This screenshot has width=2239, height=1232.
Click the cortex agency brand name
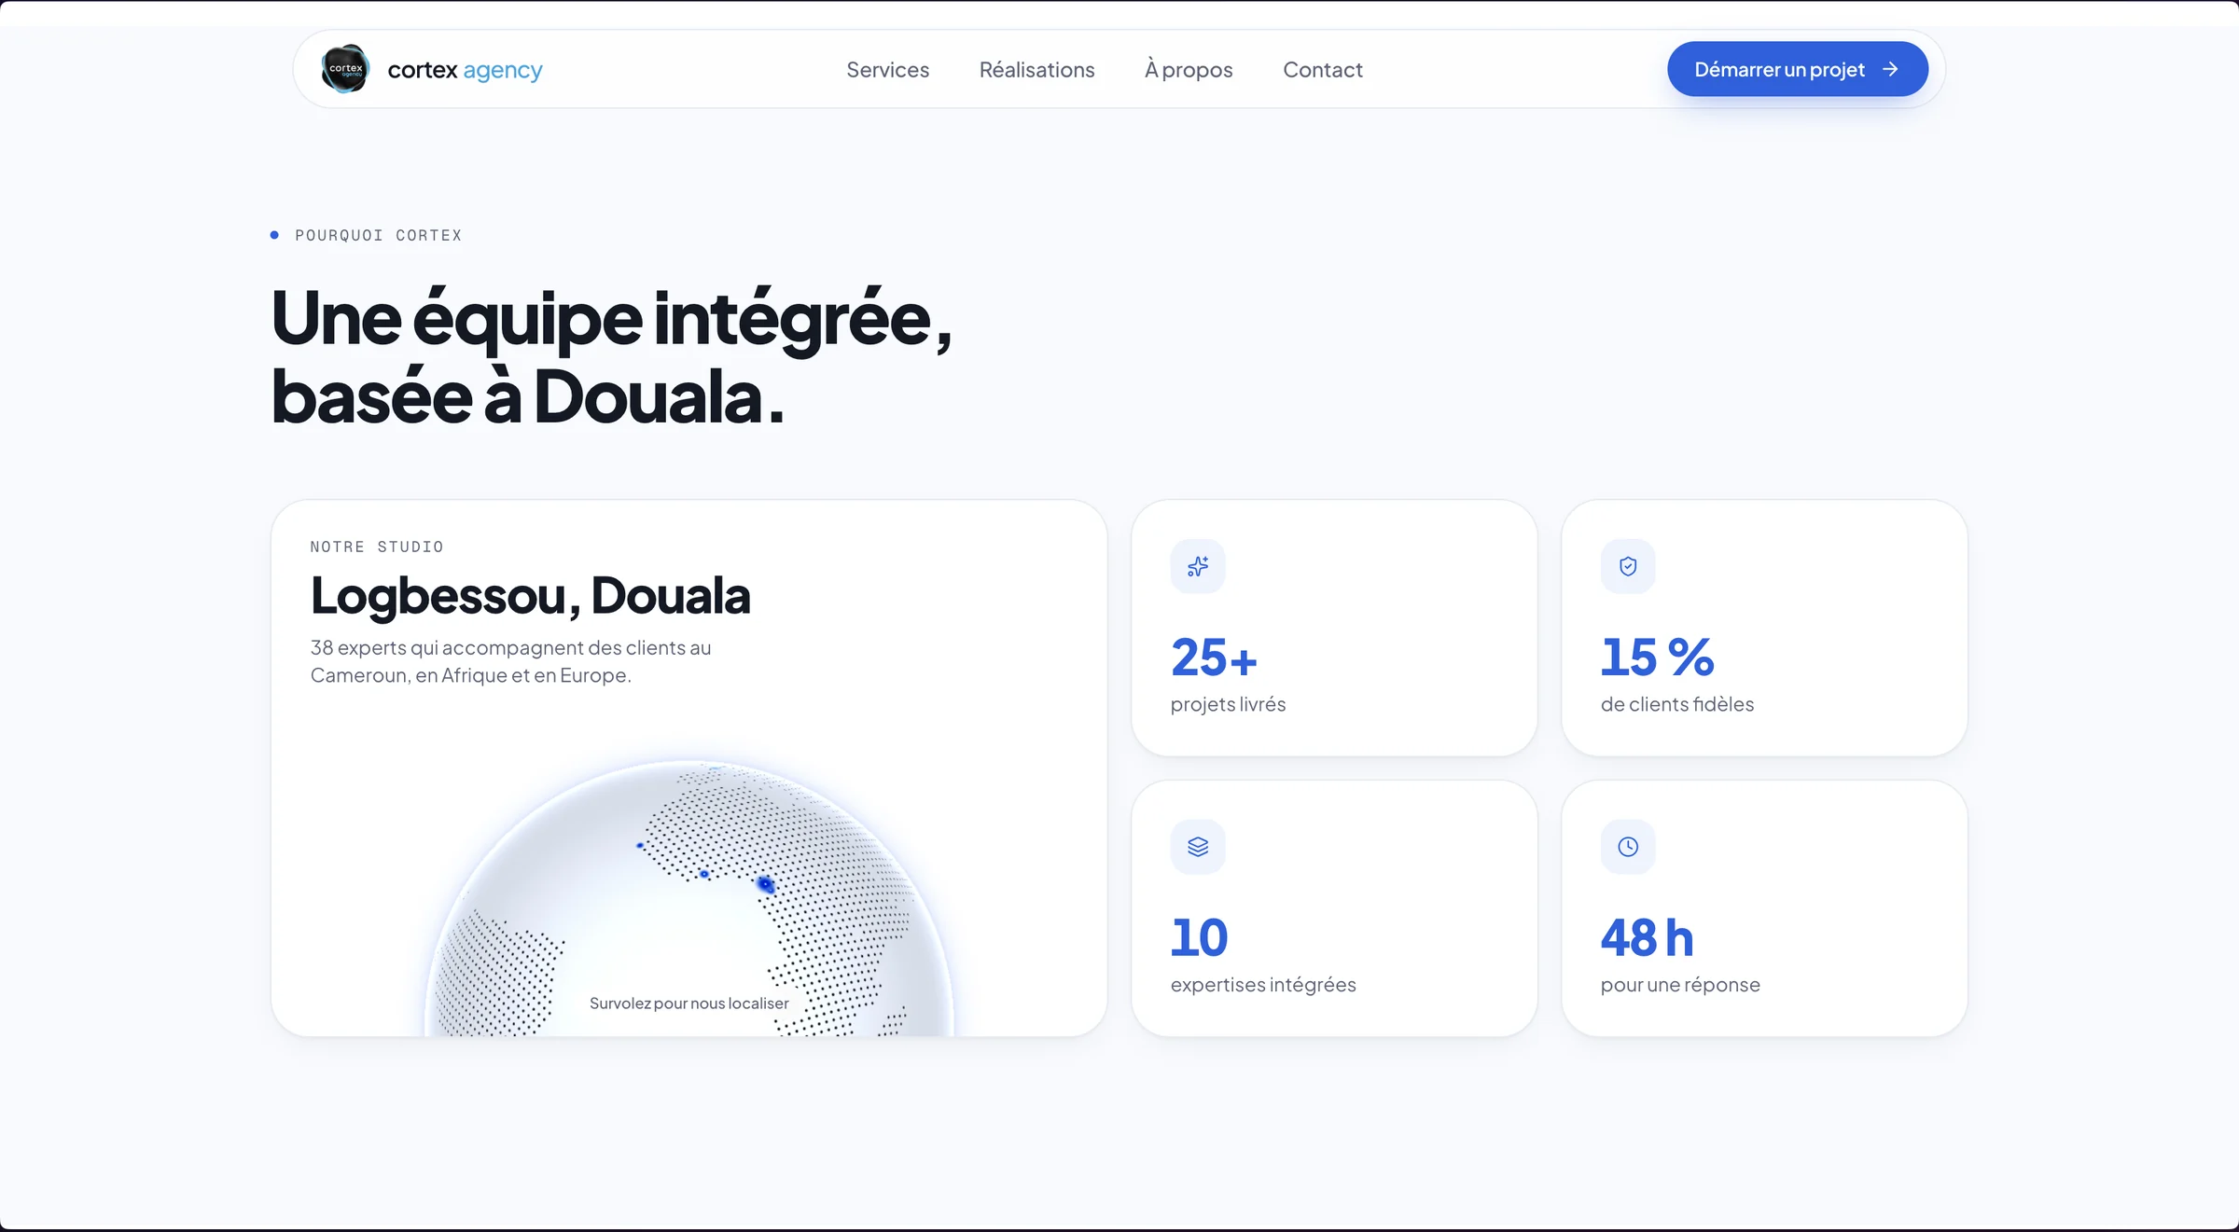[465, 70]
